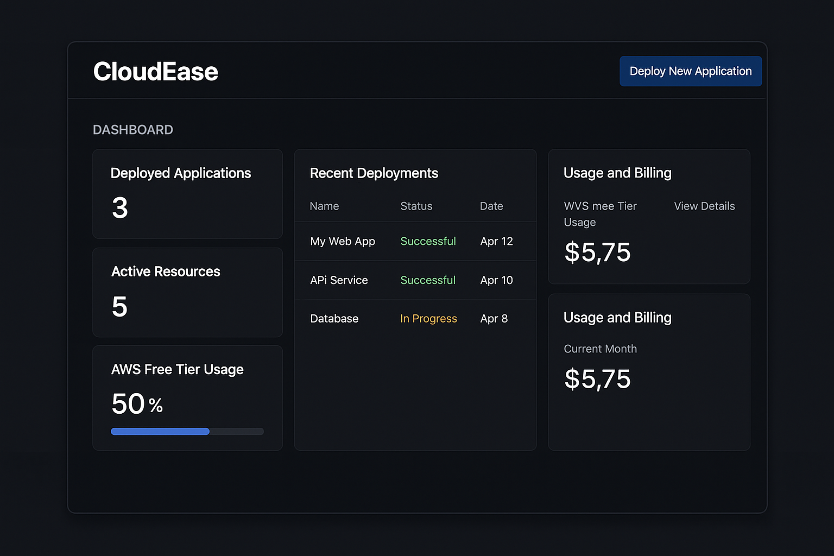Click the Recent Deployments panel title
Viewport: 834px width, 556px height.
[x=374, y=173]
